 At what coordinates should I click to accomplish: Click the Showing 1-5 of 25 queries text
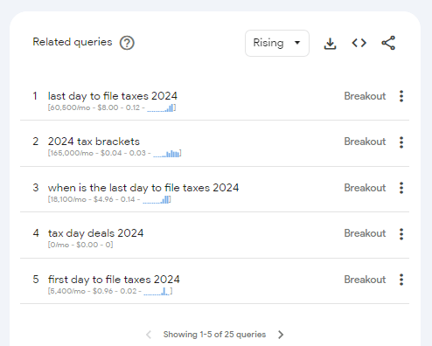[214, 335]
